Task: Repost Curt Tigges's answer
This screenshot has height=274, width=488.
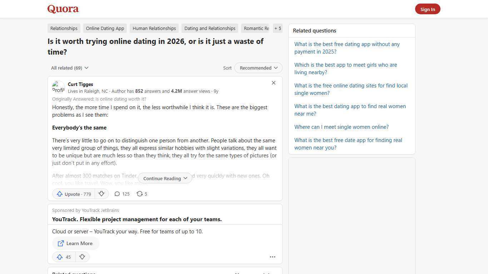Action: point(141,194)
